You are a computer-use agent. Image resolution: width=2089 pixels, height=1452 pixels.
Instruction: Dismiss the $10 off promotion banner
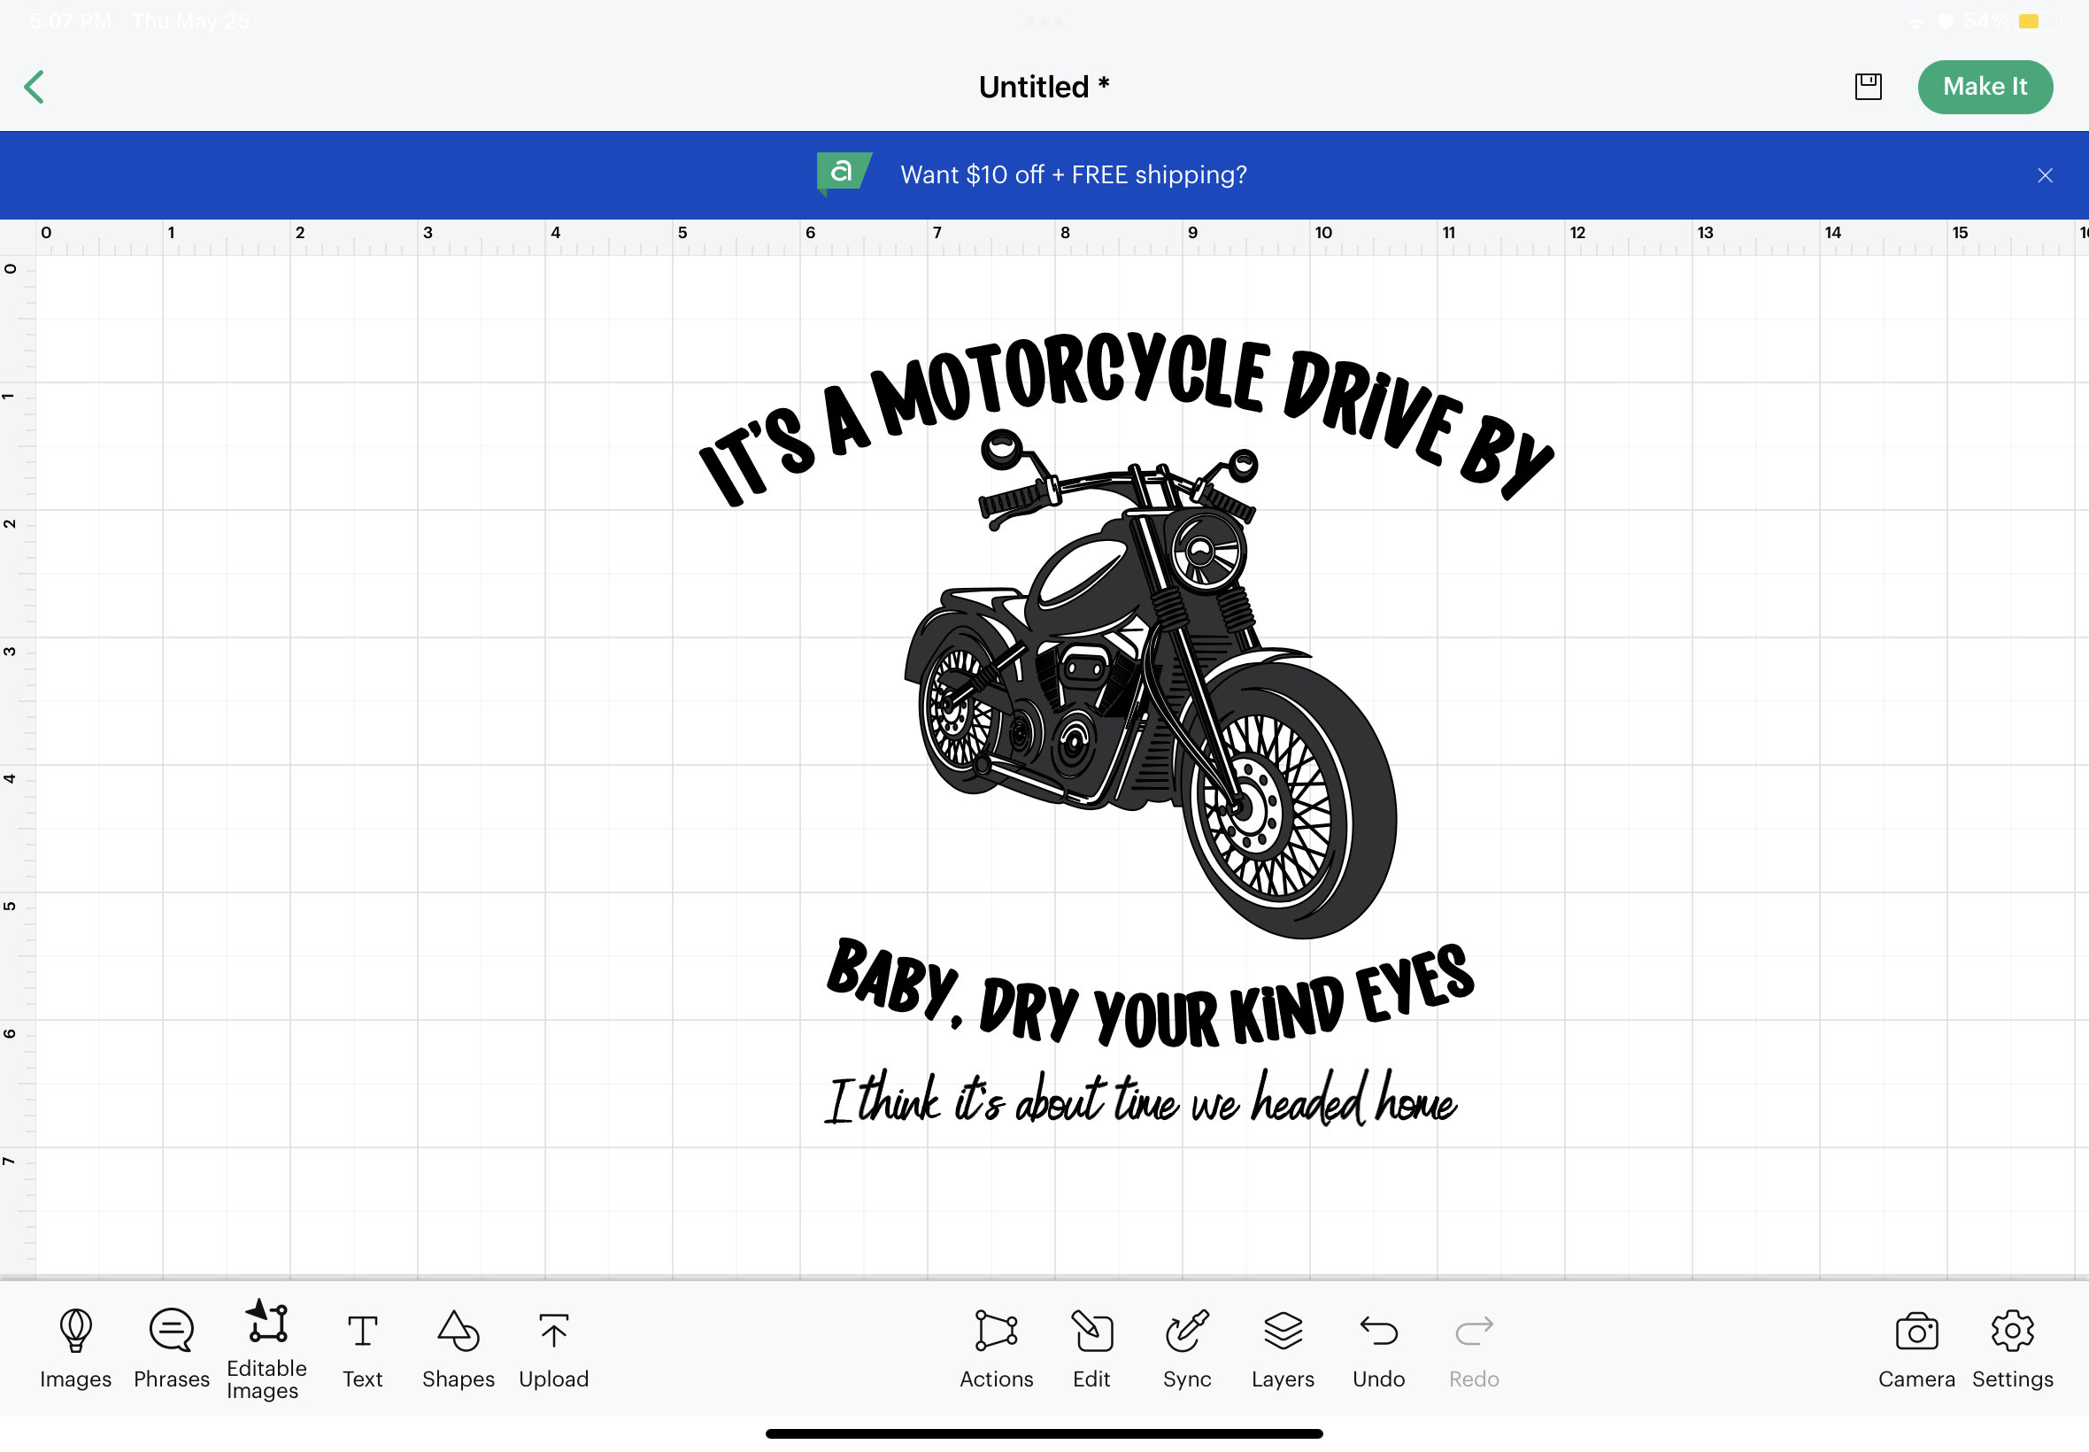[2045, 175]
